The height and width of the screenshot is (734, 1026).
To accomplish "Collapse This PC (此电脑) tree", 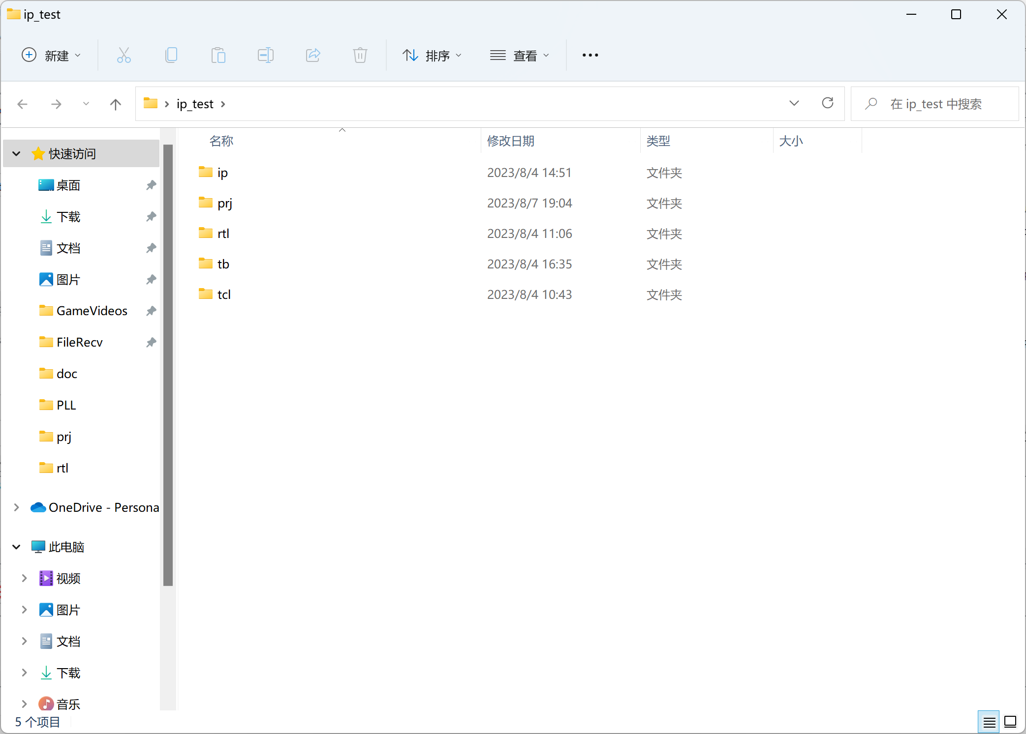I will [x=16, y=547].
